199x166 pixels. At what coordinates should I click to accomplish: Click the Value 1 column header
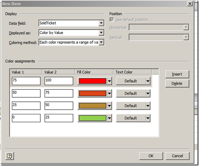click(x=26, y=72)
